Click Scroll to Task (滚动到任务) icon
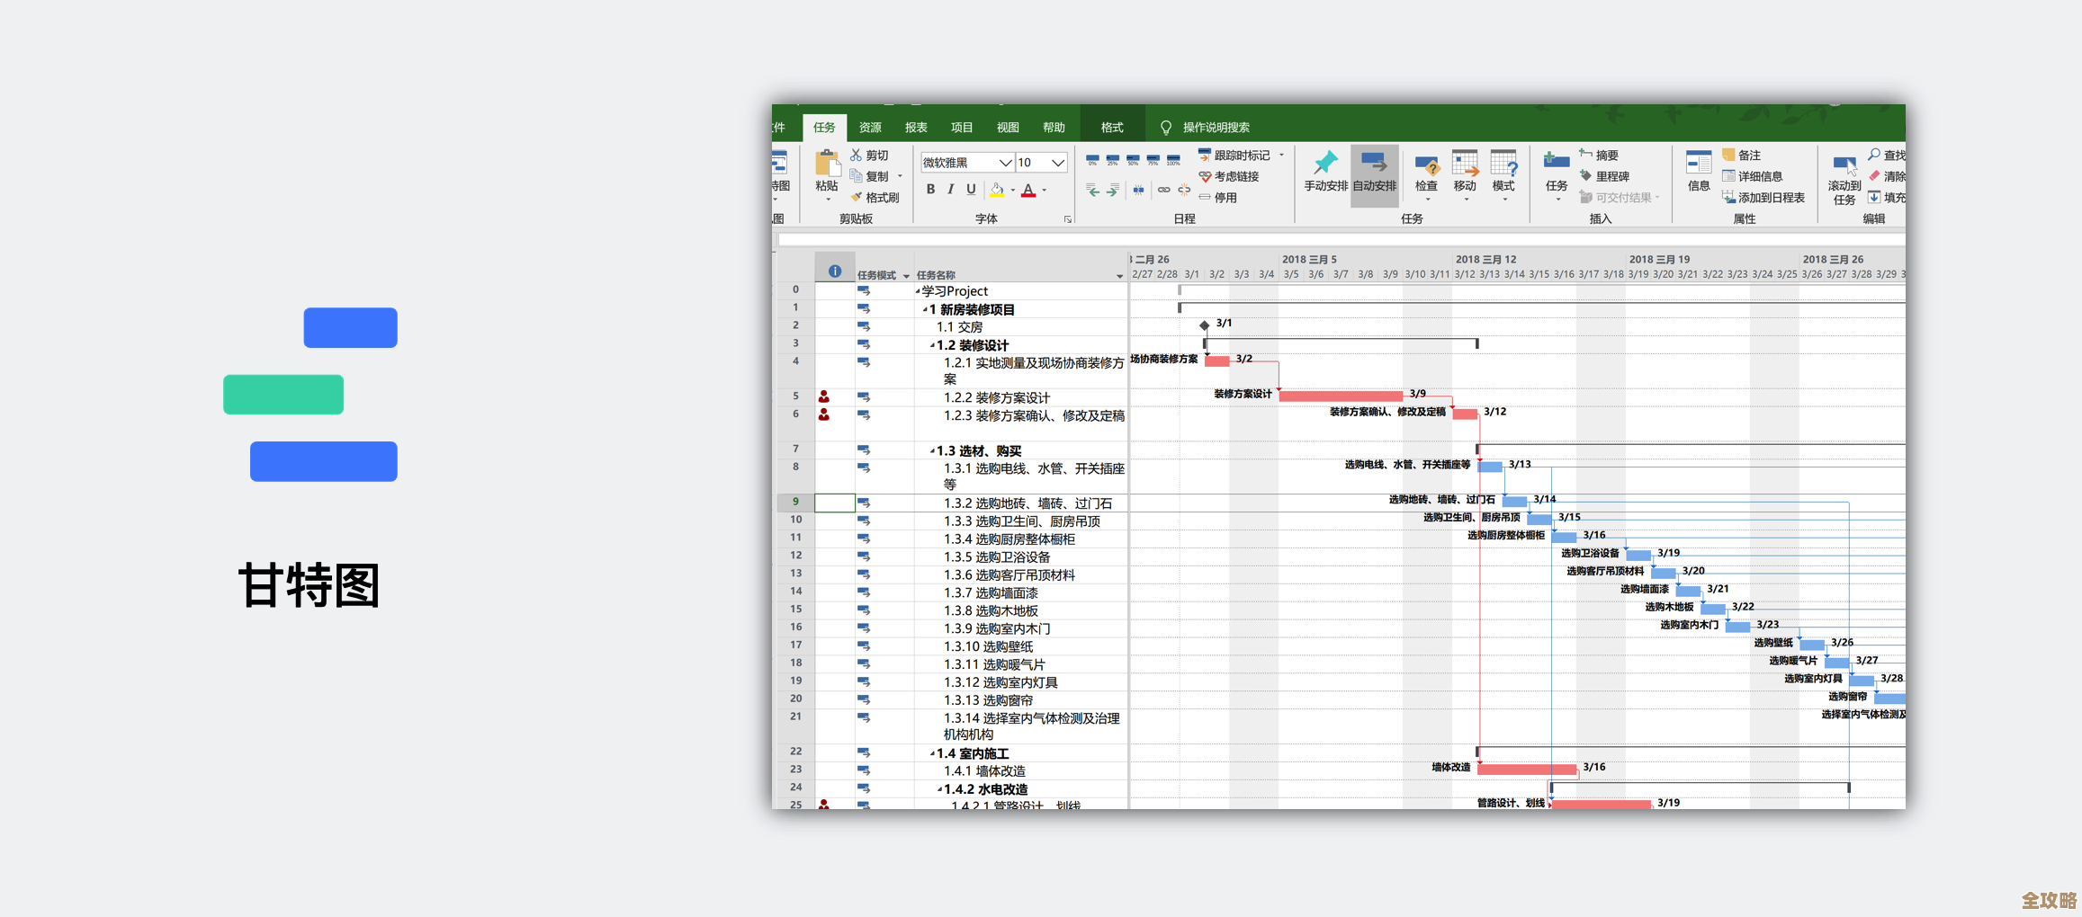 coord(1844,177)
